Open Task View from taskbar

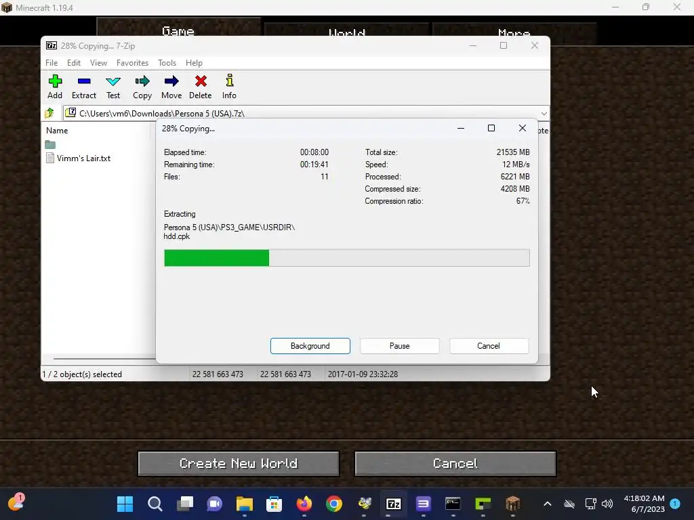184,504
